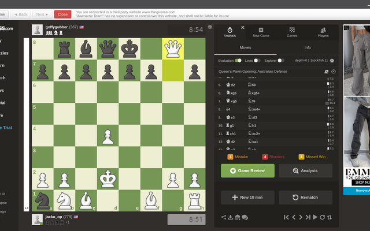
Task: Select black's move 12 xa1
Action: click(x=253, y=142)
